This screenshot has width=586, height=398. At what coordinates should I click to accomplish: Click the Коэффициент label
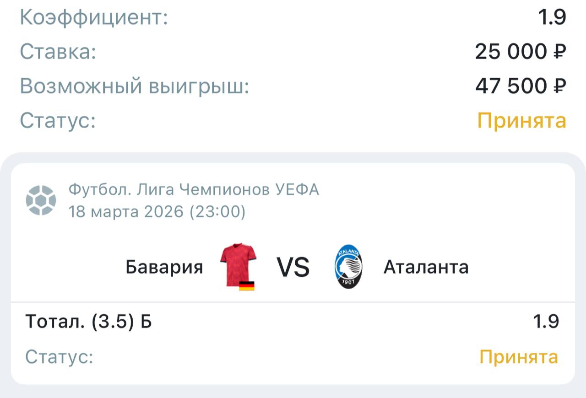pyautogui.click(x=94, y=17)
